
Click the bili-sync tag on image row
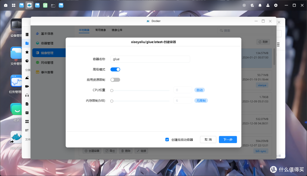(x=261, y=151)
